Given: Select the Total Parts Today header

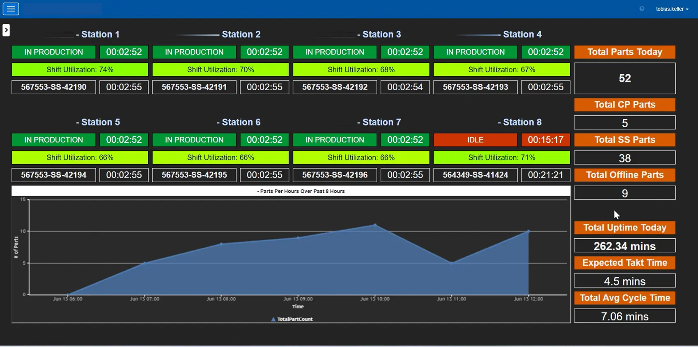Looking at the screenshot, I should click(625, 52).
